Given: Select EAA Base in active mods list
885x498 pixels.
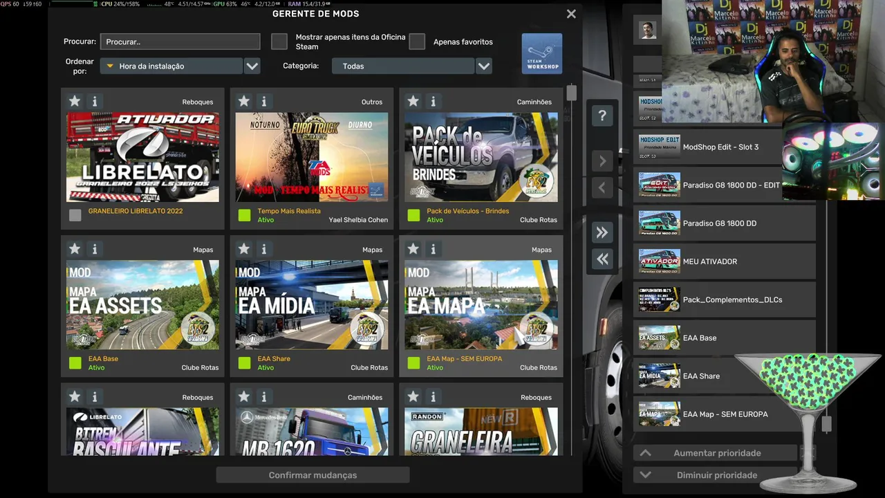Looking at the screenshot, I should coord(724,338).
